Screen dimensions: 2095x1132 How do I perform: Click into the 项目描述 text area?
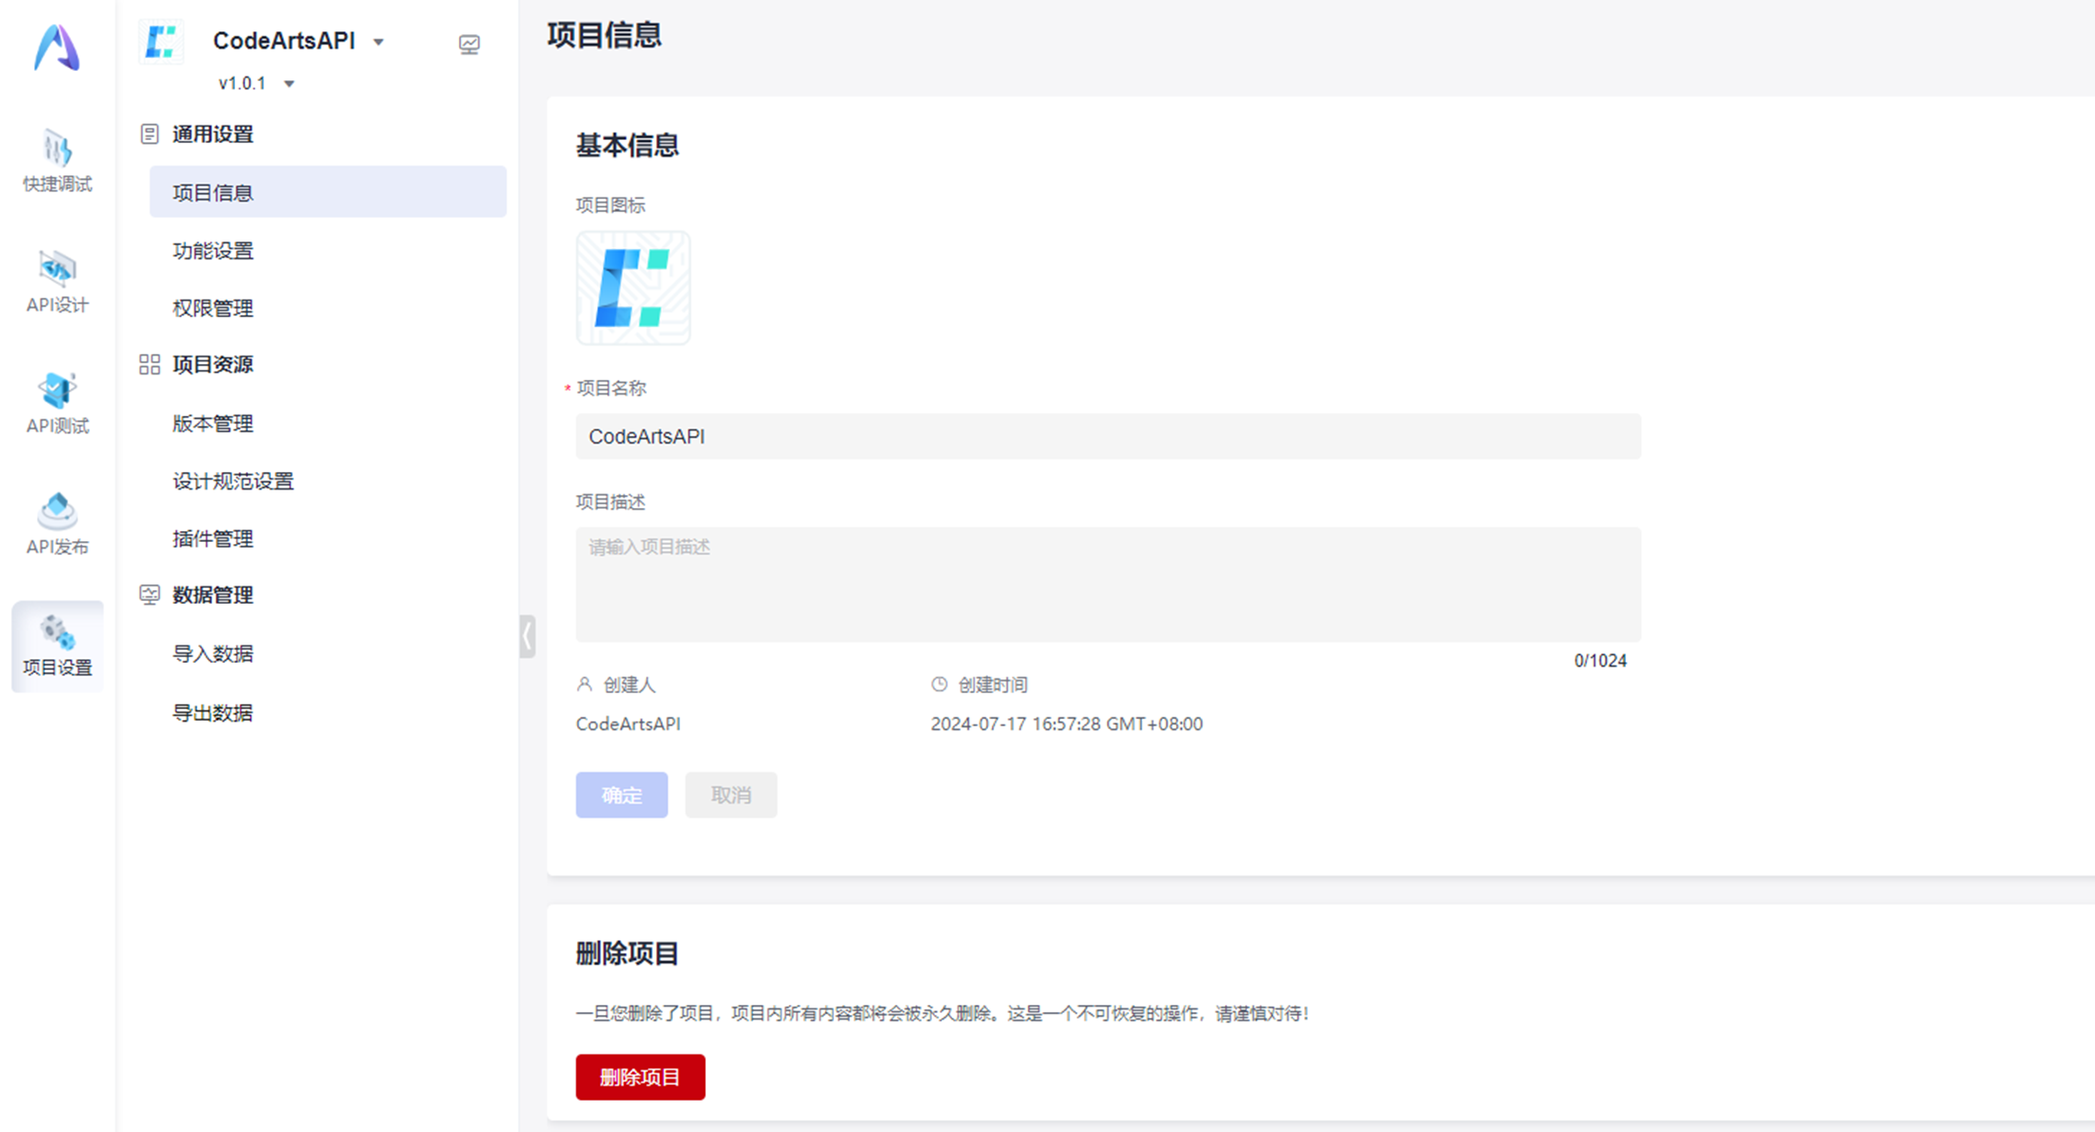tap(1107, 584)
